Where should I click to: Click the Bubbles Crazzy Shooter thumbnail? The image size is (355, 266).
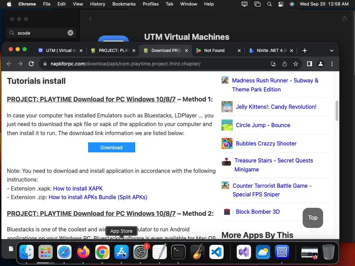(x=227, y=143)
